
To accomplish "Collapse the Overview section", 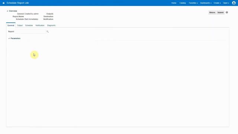I will point(7,11).
